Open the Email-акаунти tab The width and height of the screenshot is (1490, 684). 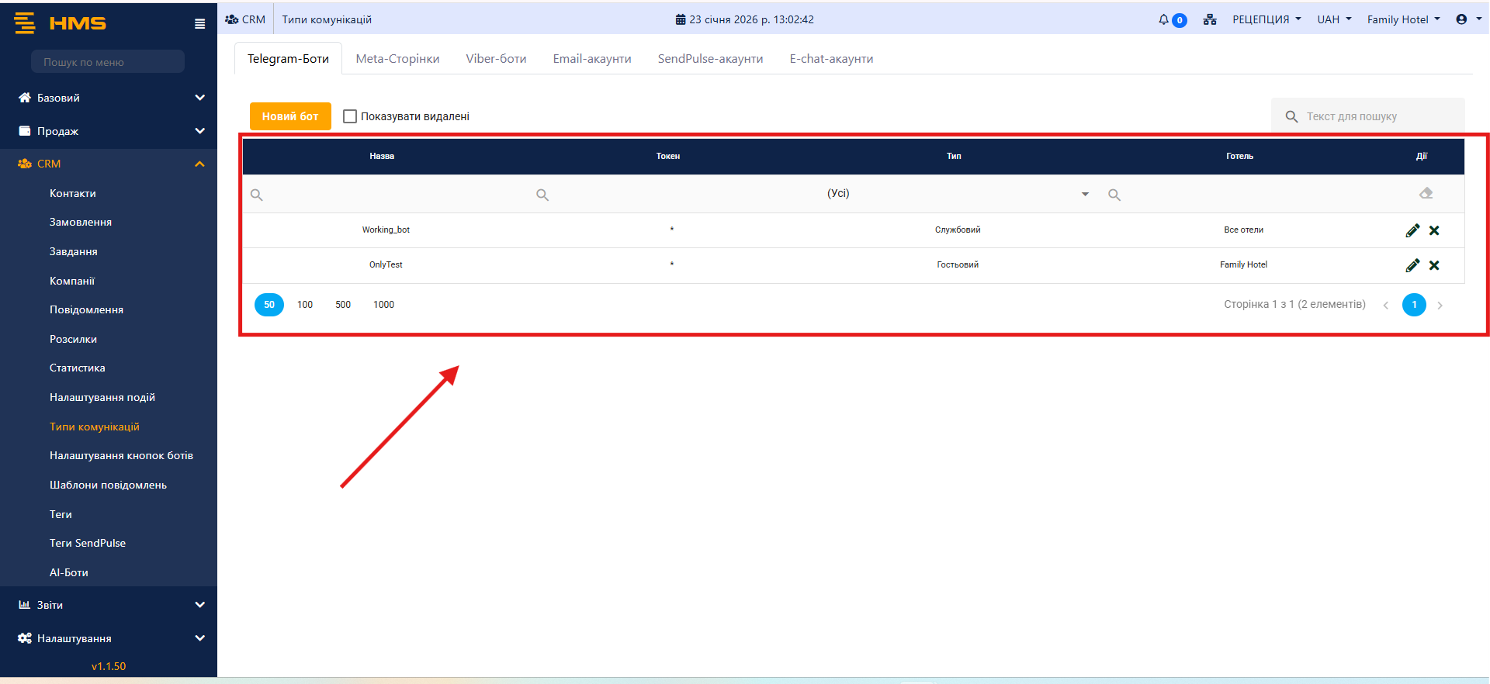591,59
